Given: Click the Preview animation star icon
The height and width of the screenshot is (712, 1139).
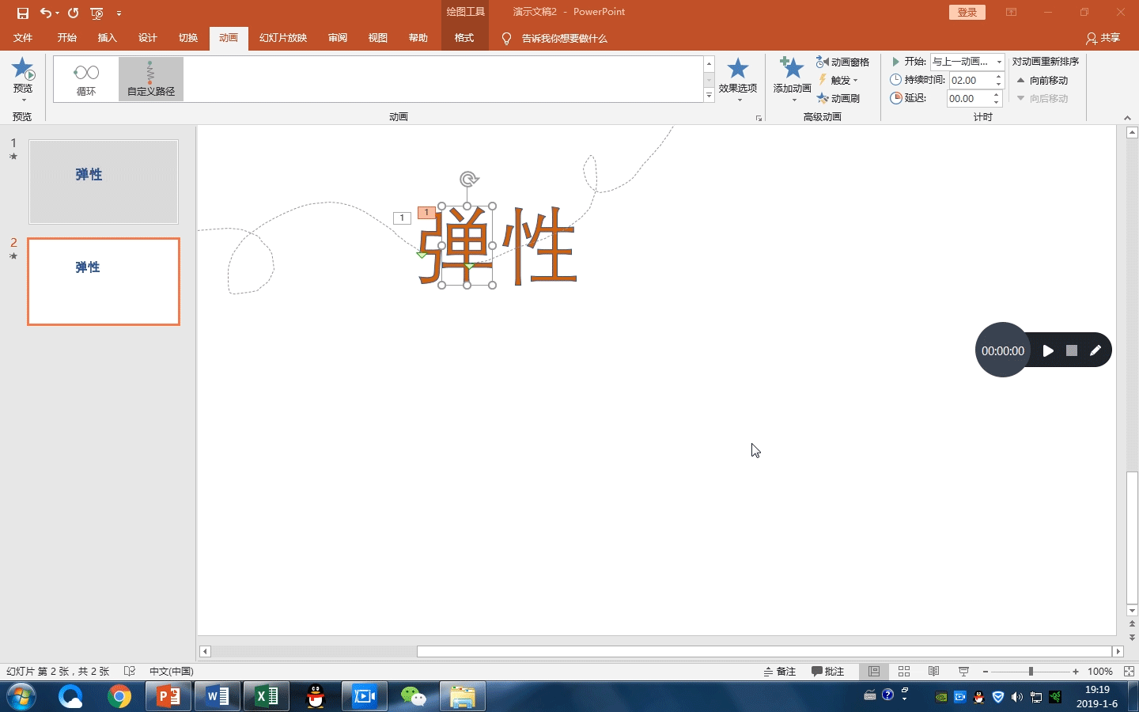Looking at the screenshot, I should tap(23, 69).
